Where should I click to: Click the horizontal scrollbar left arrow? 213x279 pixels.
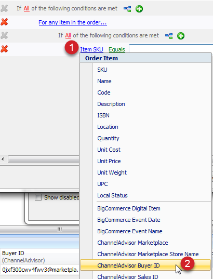point(3,159)
